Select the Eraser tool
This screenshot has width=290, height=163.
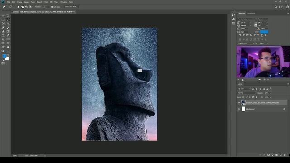(3, 31)
